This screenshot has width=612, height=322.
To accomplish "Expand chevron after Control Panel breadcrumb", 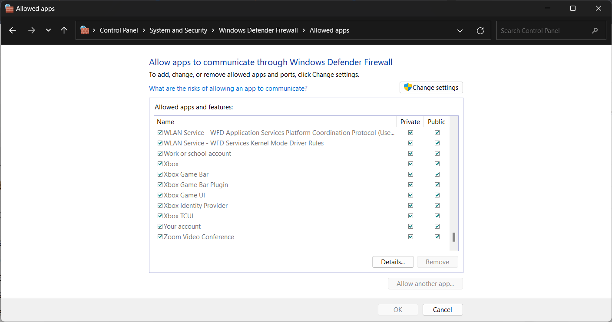I will tap(144, 30).
